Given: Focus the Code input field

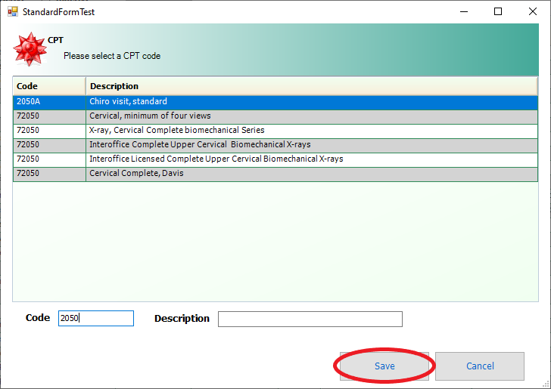Looking at the screenshot, I should [x=96, y=318].
